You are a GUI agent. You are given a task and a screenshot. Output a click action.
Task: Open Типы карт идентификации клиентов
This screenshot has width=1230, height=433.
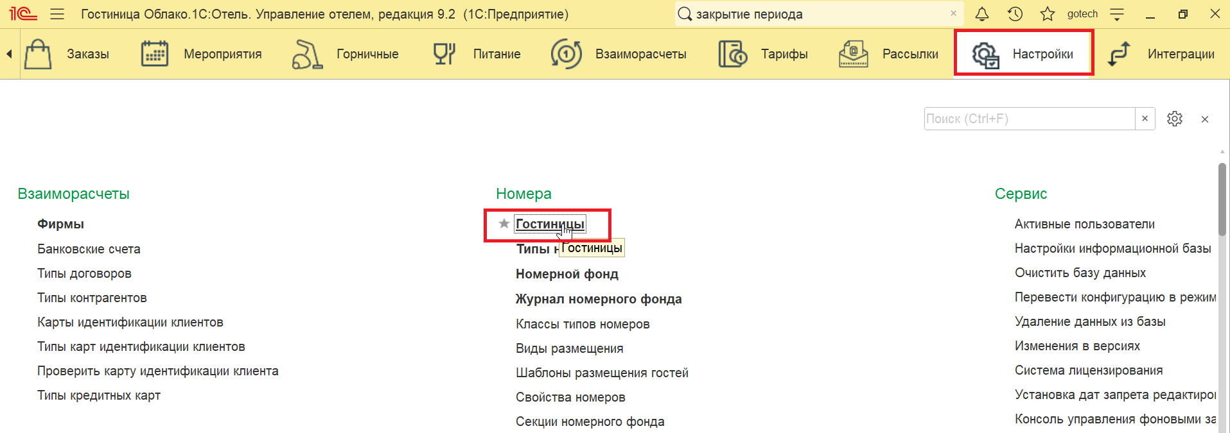[x=141, y=346]
